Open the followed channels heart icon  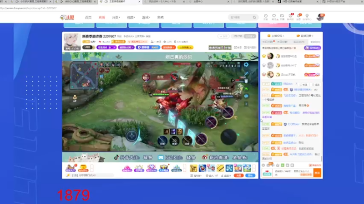[x=274, y=17]
